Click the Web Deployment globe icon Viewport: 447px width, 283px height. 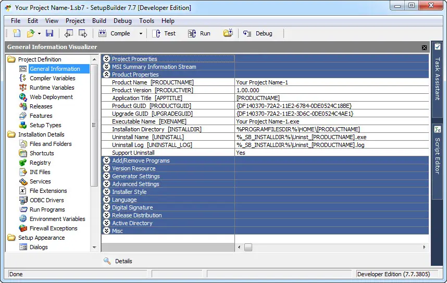tap(23, 97)
